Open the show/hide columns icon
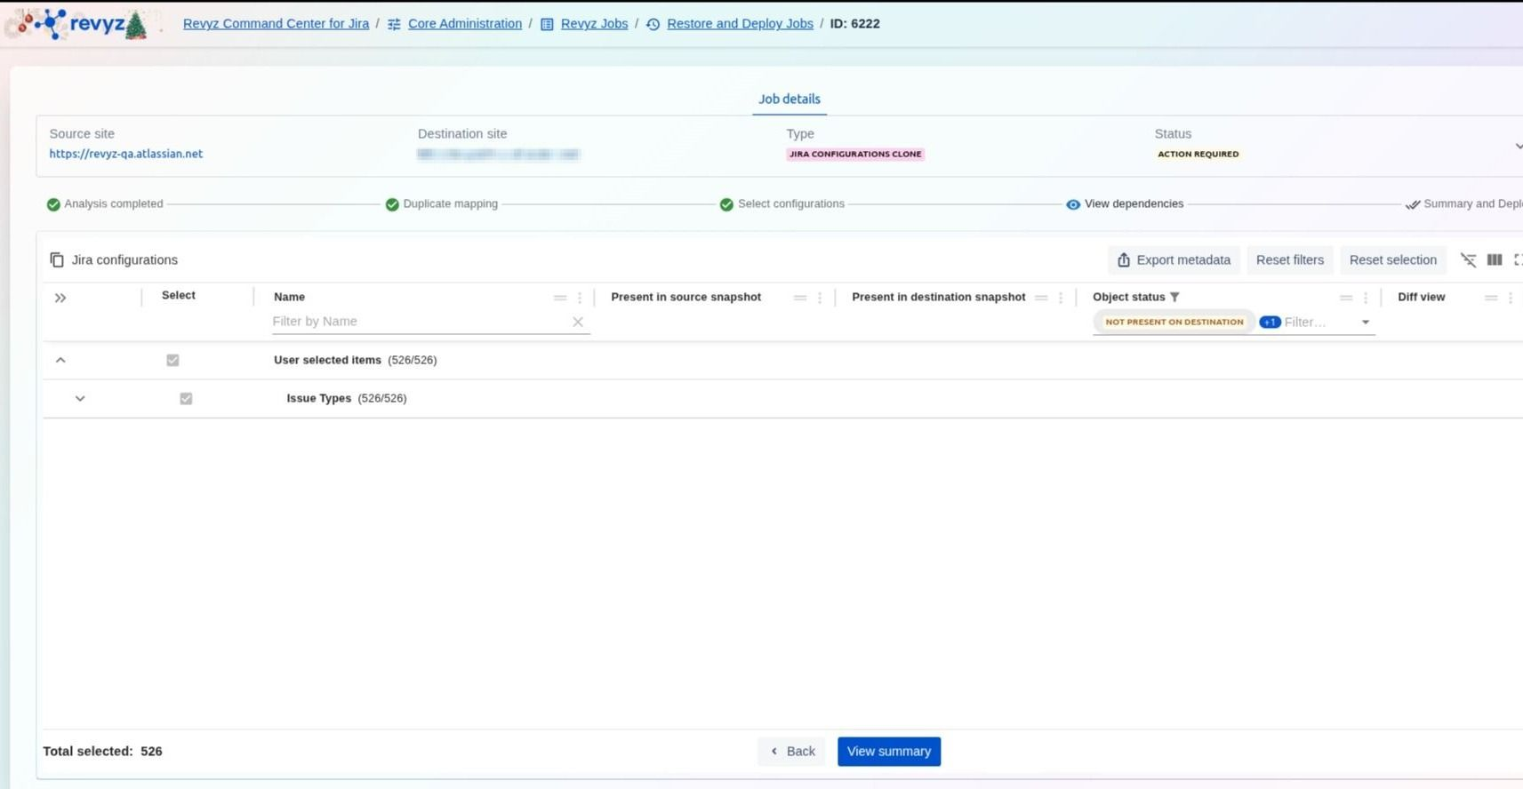Image resolution: width=1523 pixels, height=789 pixels. [x=1494, y=259]
